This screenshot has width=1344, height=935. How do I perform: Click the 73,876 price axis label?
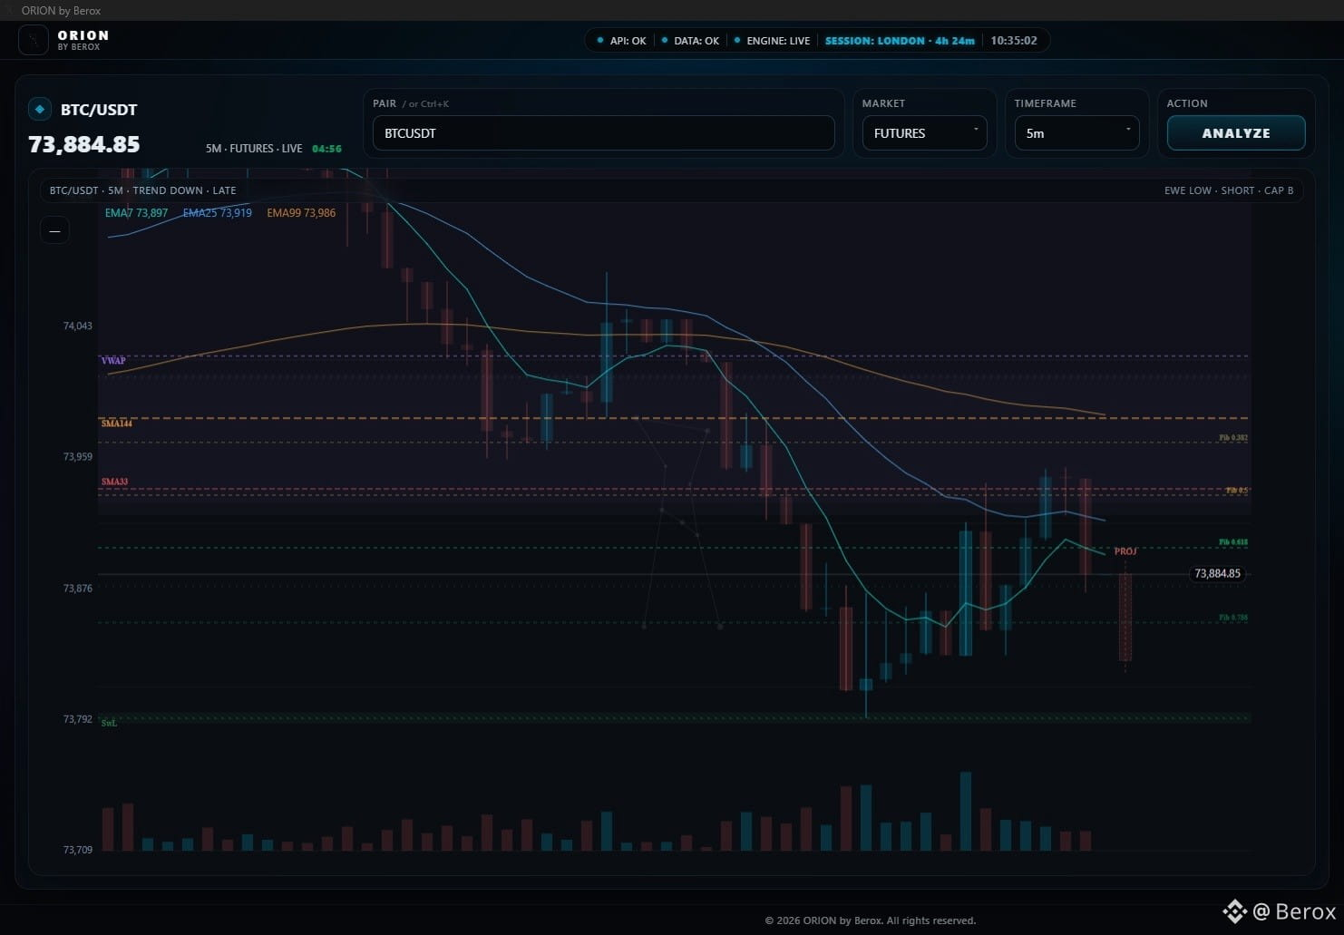pyautogui.click(x=78, y=589)
